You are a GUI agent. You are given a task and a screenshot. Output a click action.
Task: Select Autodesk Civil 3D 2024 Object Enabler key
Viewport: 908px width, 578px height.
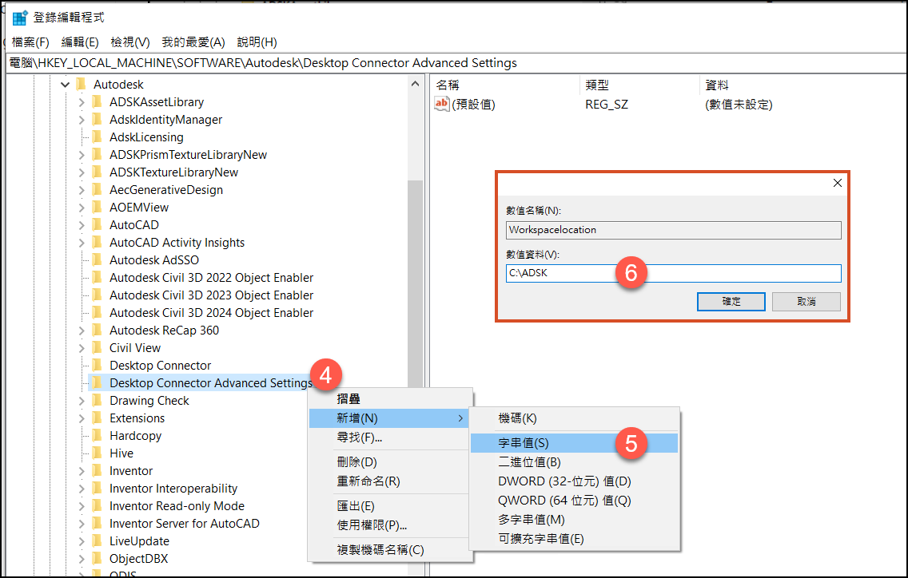coord(211,312)
